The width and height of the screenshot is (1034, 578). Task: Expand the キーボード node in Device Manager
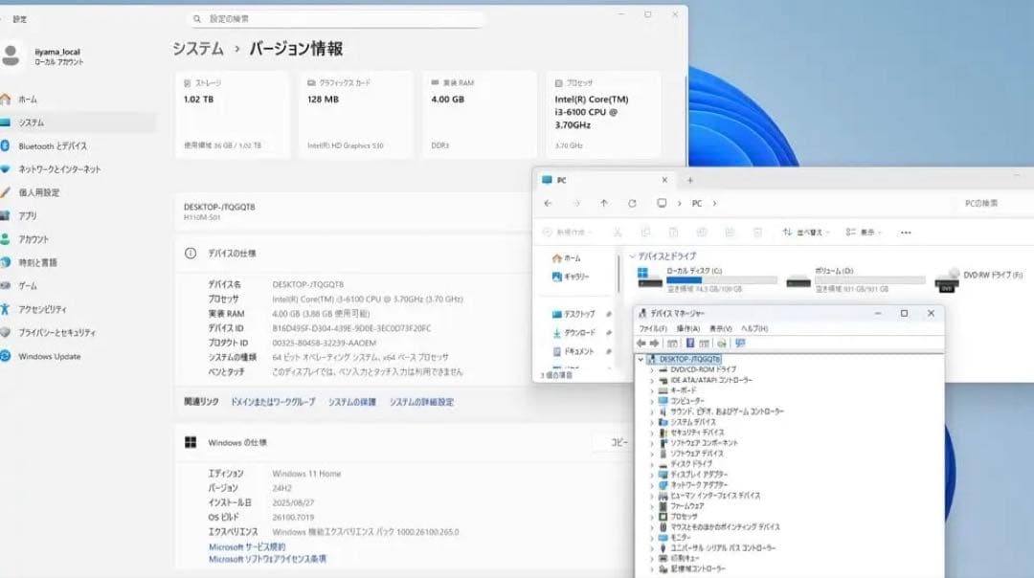[653, 392]
